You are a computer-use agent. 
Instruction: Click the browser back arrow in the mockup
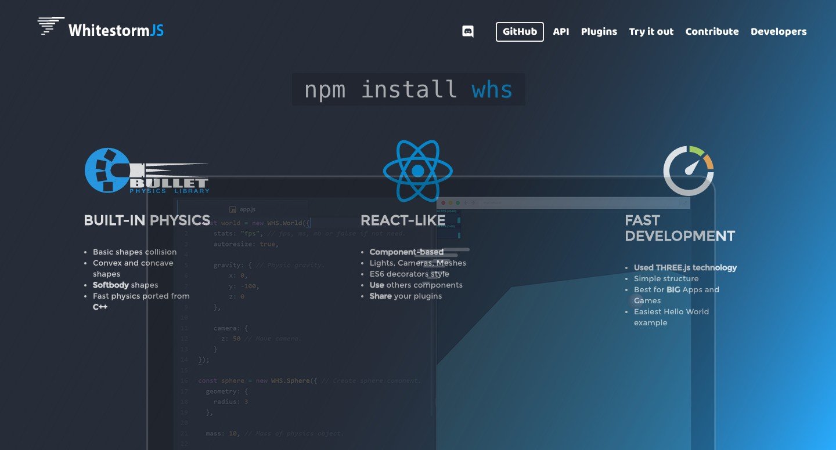pyautogui.click(x=466, y=203)
